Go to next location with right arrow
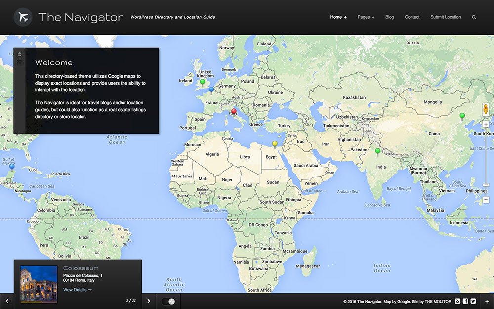This screenshot has height=309, width=494. click(x=149, y=301)
